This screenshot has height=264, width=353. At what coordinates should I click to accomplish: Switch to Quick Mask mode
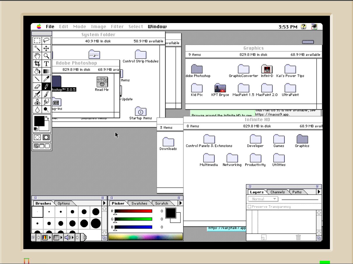coord(46,137)
